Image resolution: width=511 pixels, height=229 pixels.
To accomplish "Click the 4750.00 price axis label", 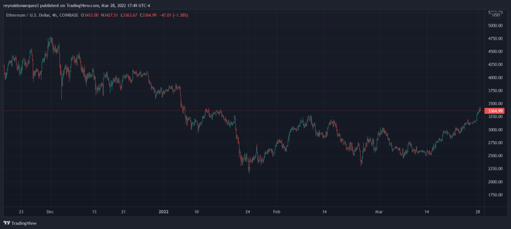I will pyautogui.click(x=495, y=39).
